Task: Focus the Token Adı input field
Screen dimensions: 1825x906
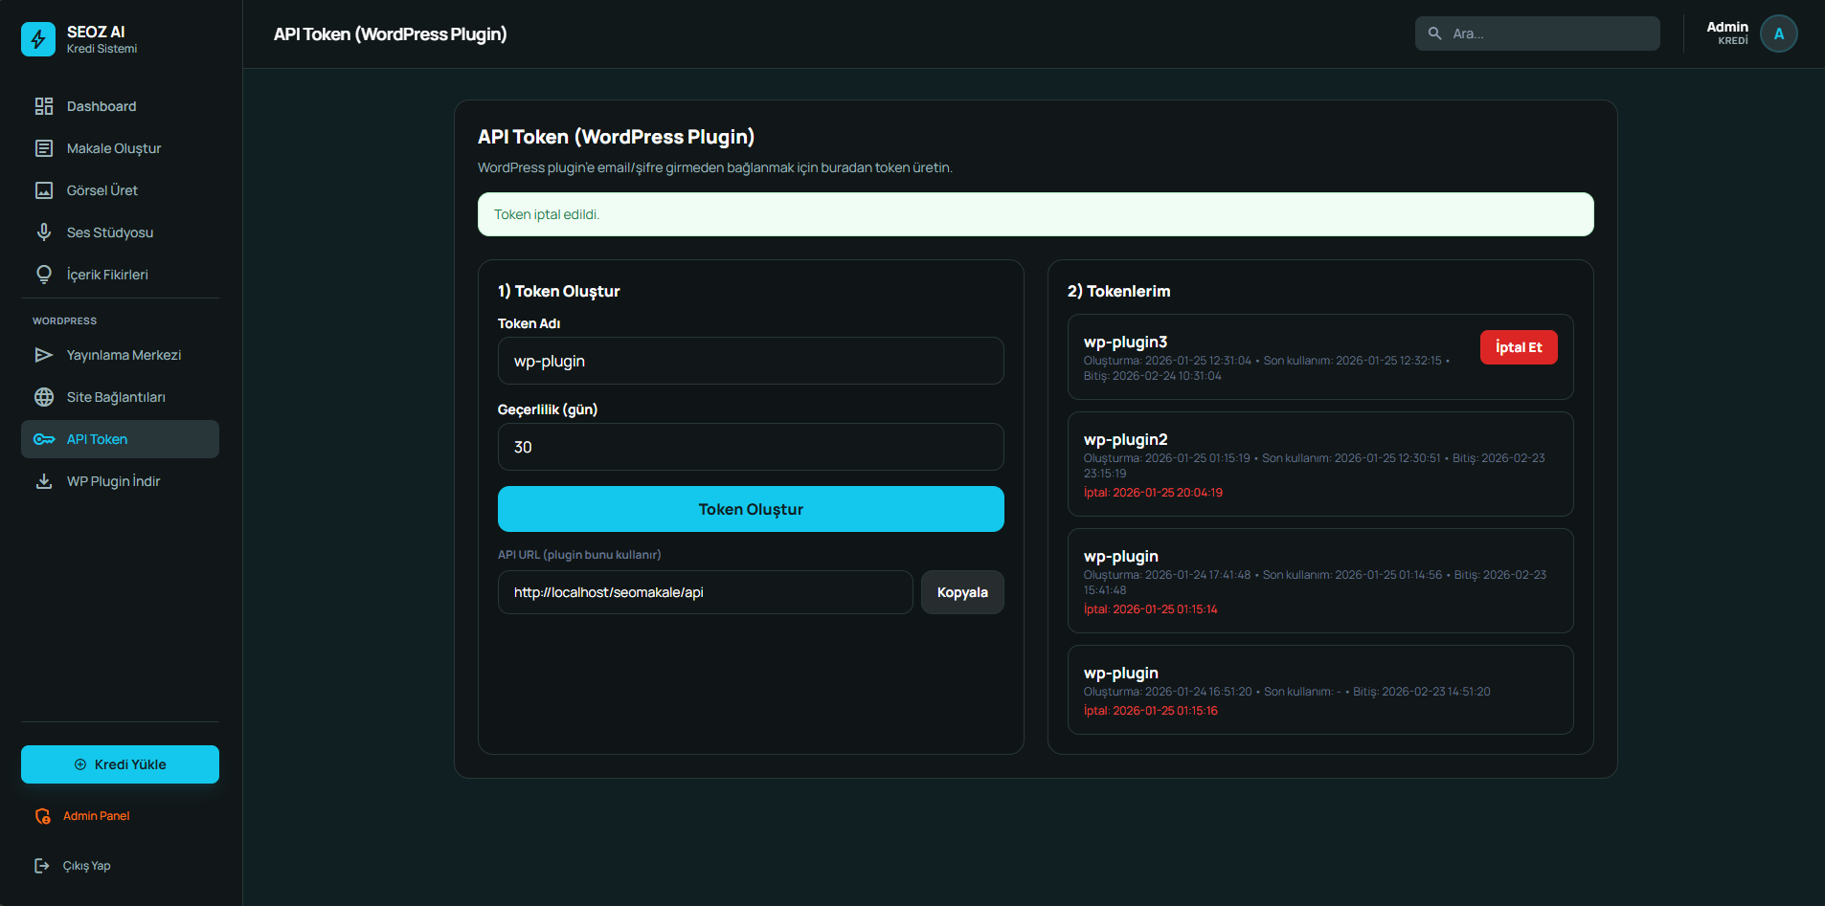Action: point(751,361)
